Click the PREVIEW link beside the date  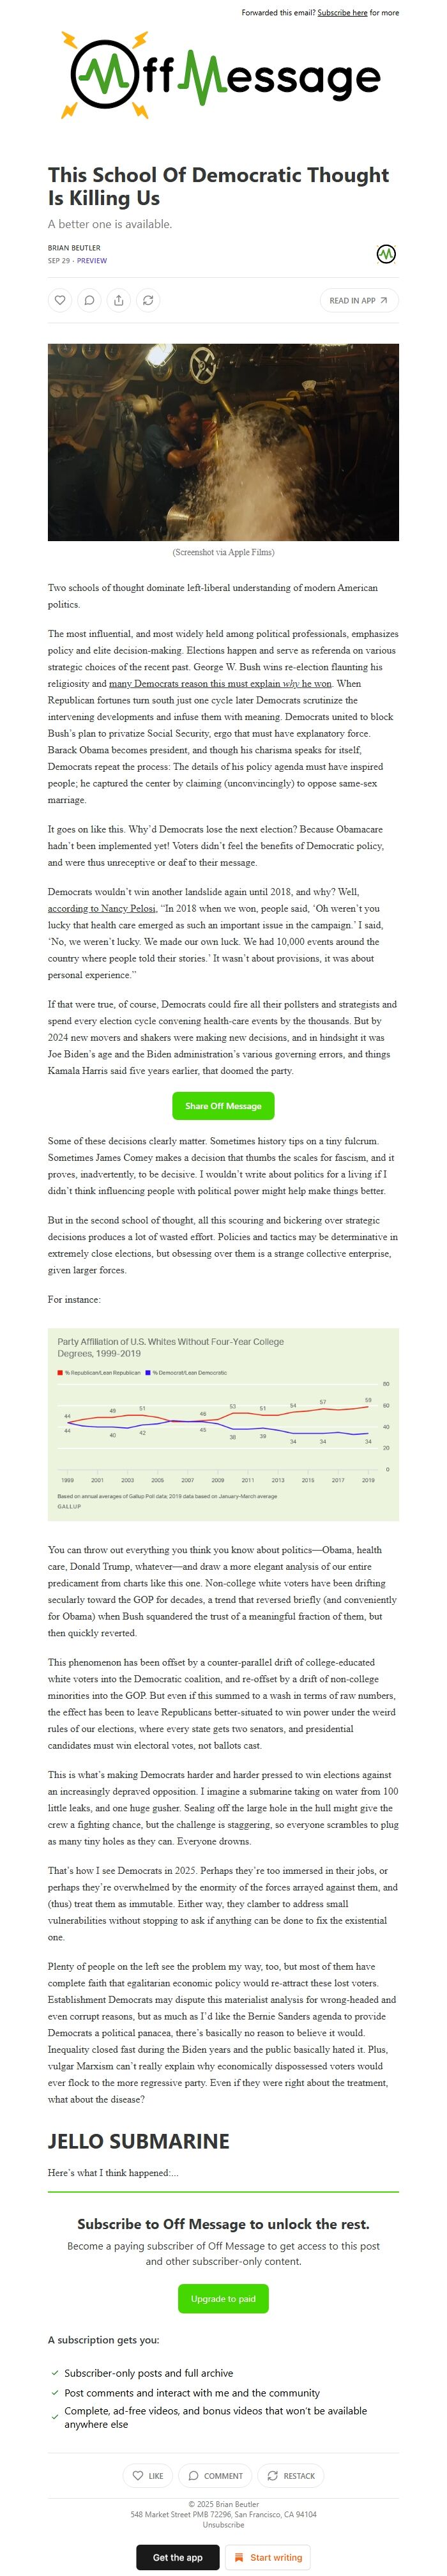pos(92,261)
